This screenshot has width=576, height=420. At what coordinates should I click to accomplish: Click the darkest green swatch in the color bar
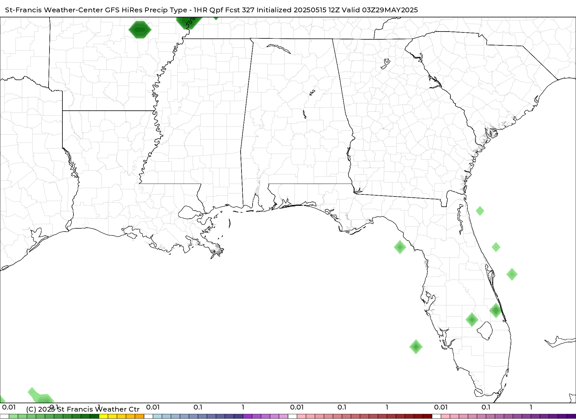click(x=94, y=416)
